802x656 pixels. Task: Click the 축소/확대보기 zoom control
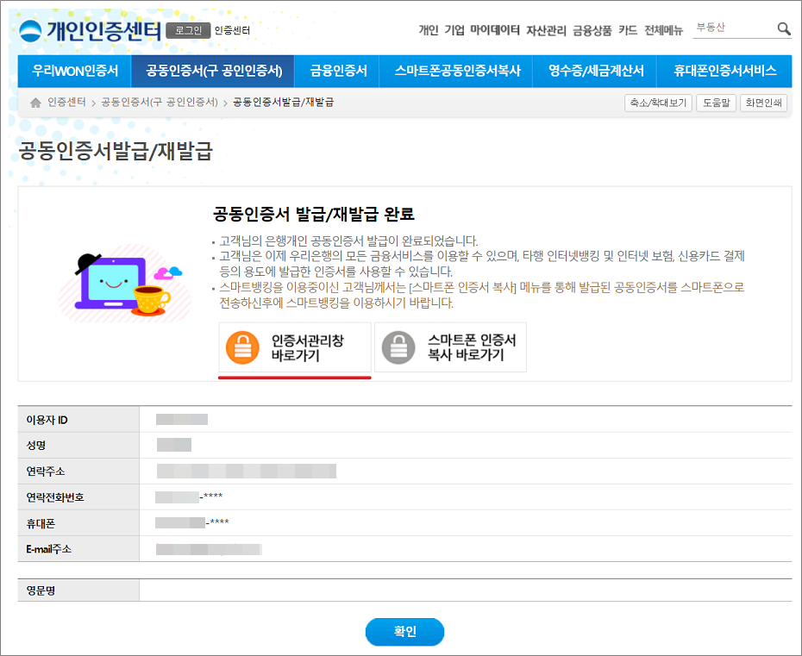tap(658, 103)
